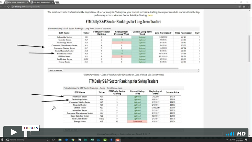Adjust the volume bars
The width and height of the screenshot is (252, 142).
tap(230, 134)
